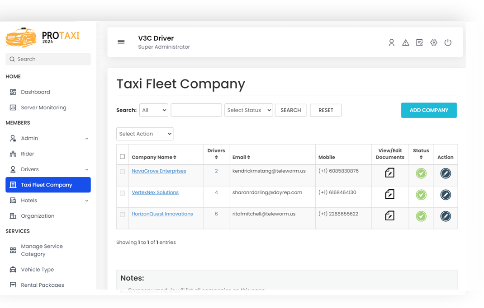Viewport: 484px width, 308px height.
Task: Open the NovaGrove Enterprises link
Action: pyautogui.click(x=159, y=171)
